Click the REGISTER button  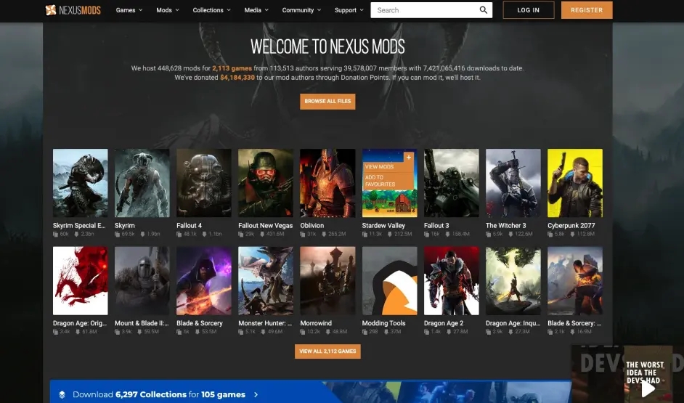pyautogui.click(x=587, y=10)
